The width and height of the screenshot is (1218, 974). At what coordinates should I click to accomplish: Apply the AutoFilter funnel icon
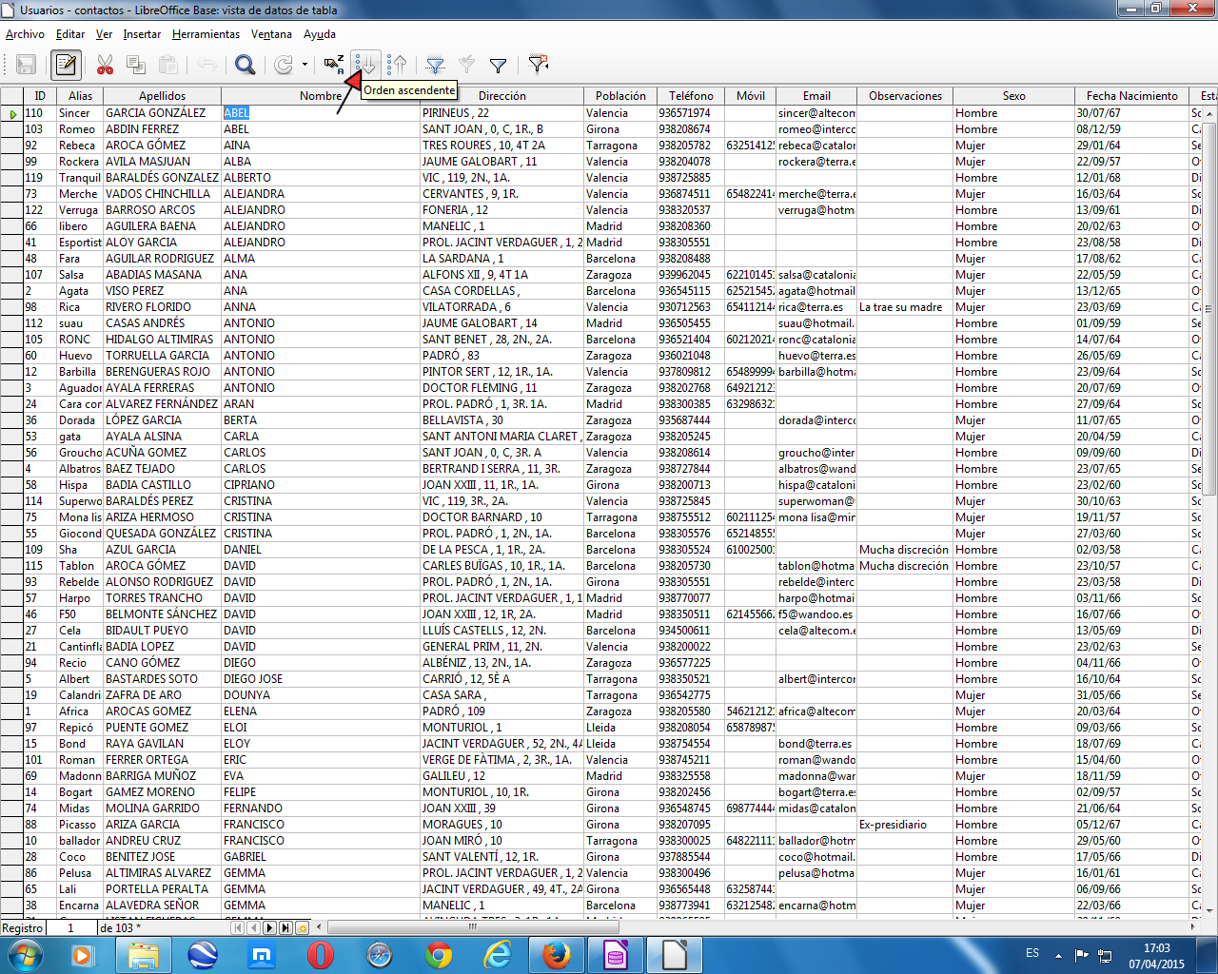tap(436, 65)
